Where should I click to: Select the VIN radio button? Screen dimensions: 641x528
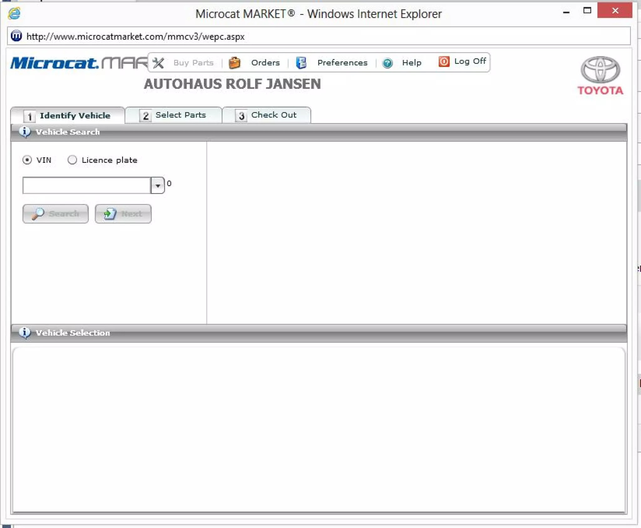(x=27, y=160)
